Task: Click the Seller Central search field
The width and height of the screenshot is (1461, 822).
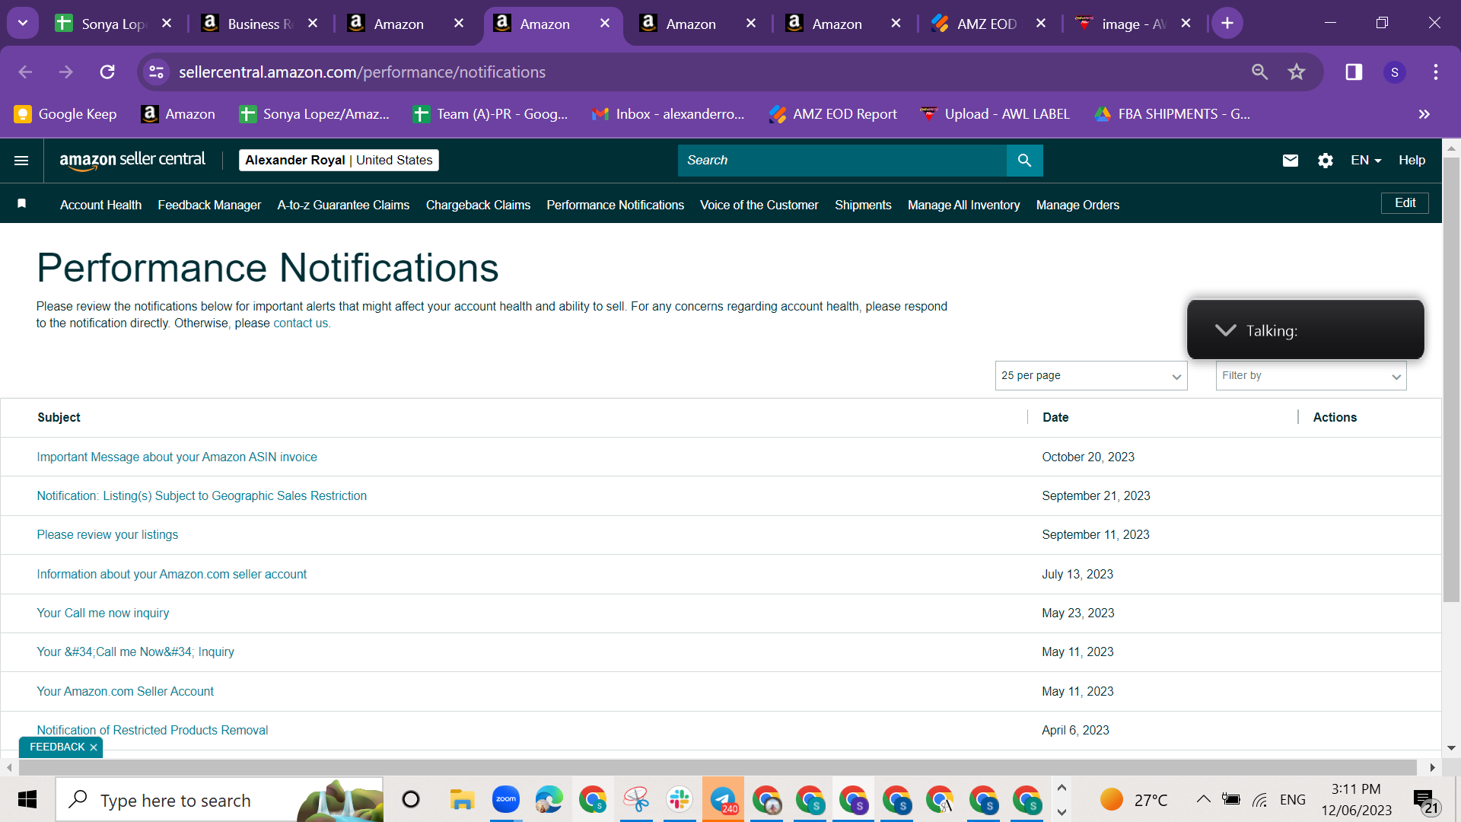Action: coord(842,161)
